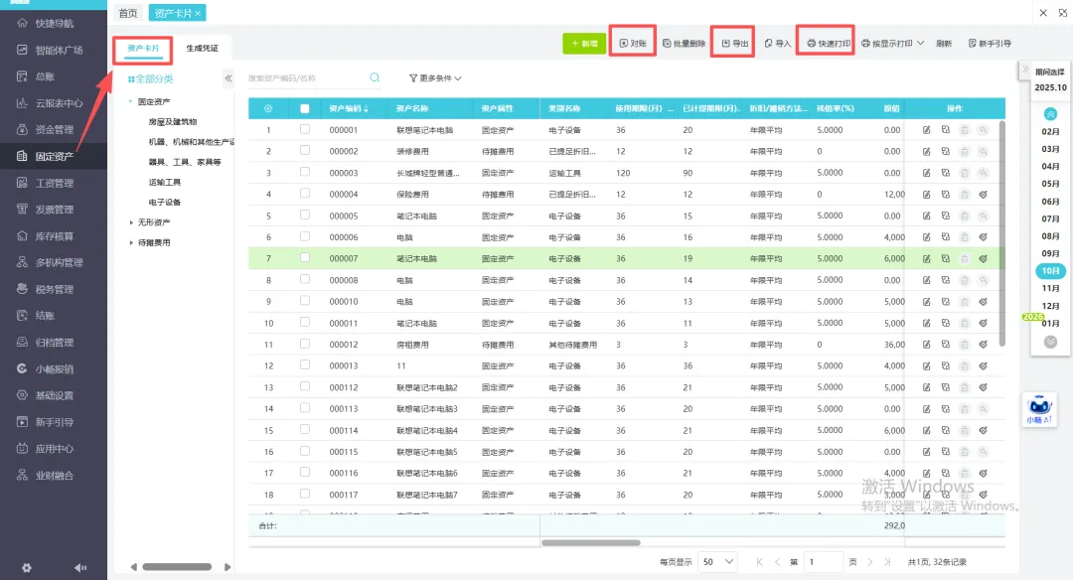
Task: Edit asset 000012 房租费用 with pencil icon
Action: pyautogui.click(x=927, y=345)
